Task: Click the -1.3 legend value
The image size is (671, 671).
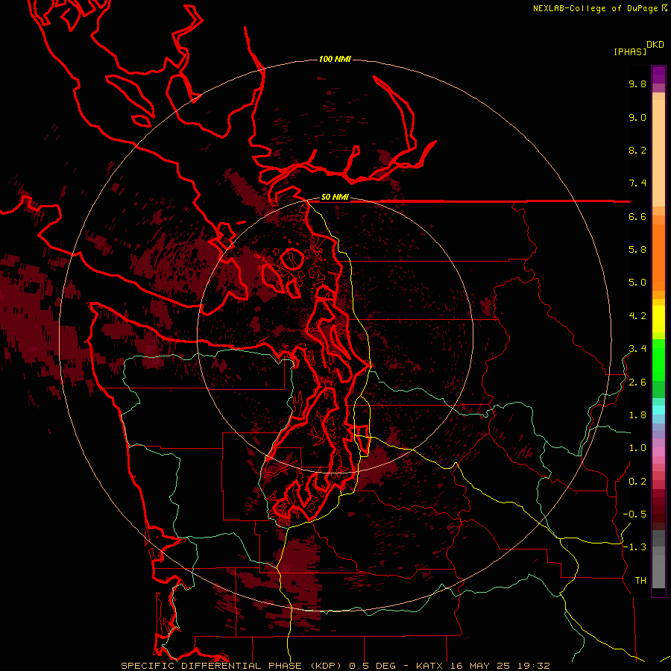Action: (634, 547)
